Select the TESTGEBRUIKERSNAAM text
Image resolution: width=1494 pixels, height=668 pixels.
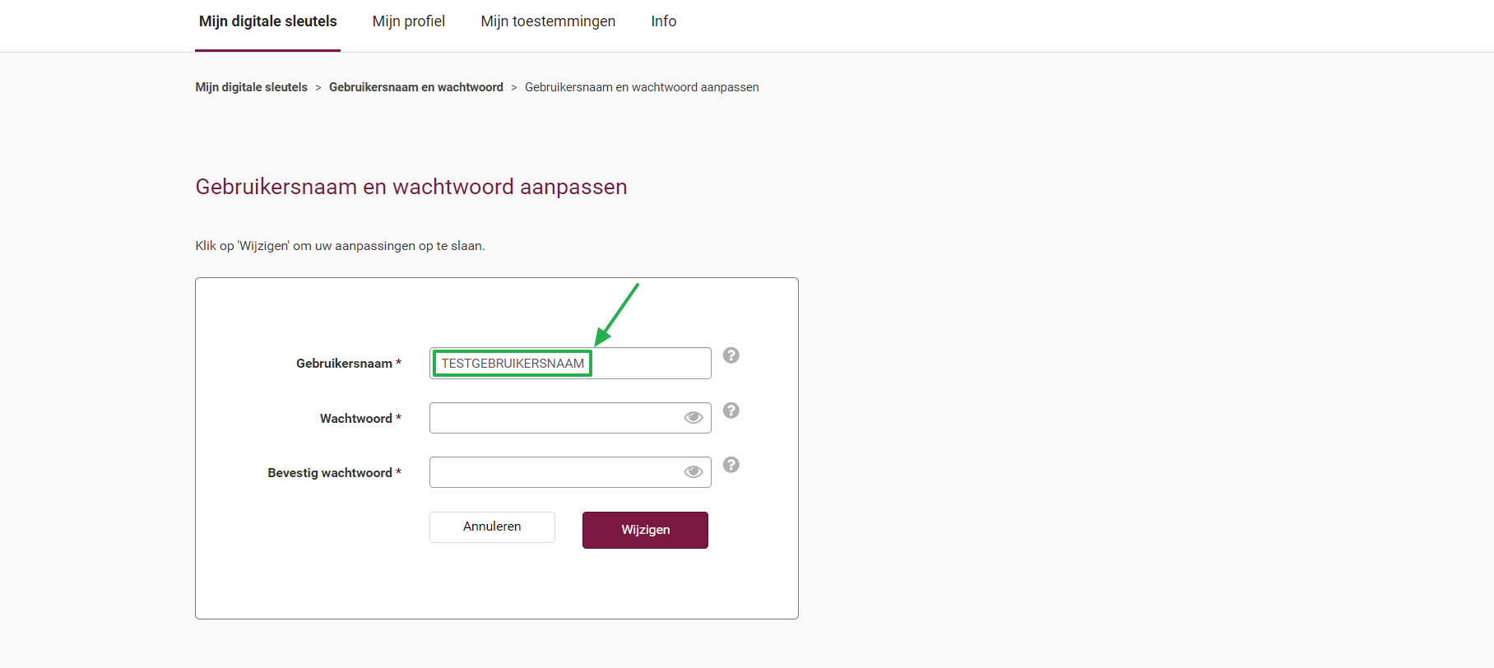click(x=510, y=363)
